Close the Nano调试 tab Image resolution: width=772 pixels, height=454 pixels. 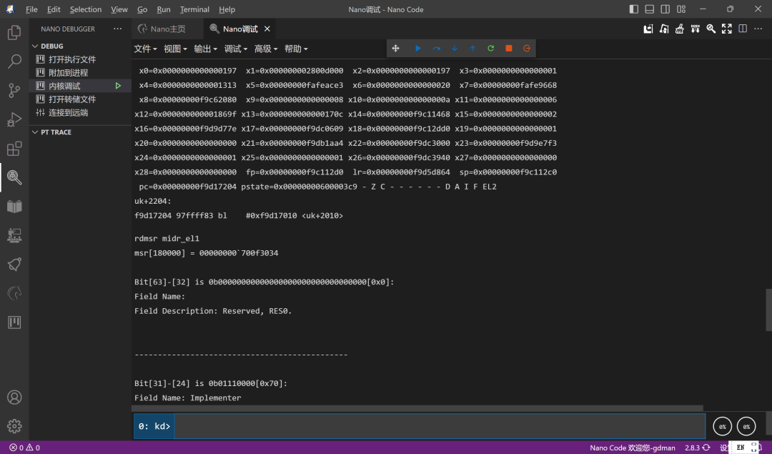pos(267,29)
